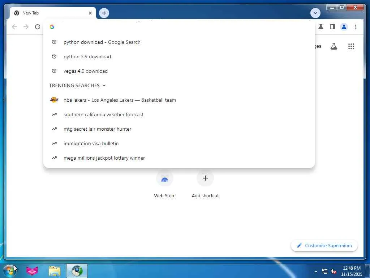370x278 pixels.
Task: Click the network tray icon
Action: [325, 271]
